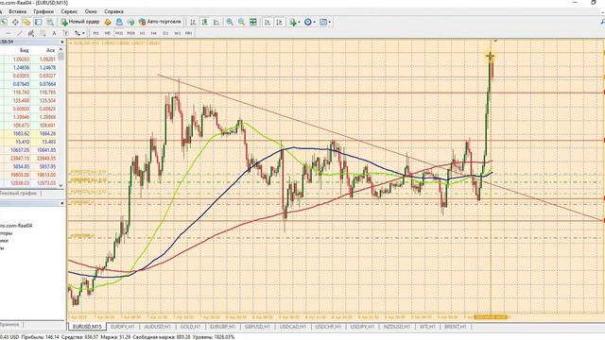Screen dimensions: 605x340
Task: Click the Бид column header
Action: tap(24, 50)
